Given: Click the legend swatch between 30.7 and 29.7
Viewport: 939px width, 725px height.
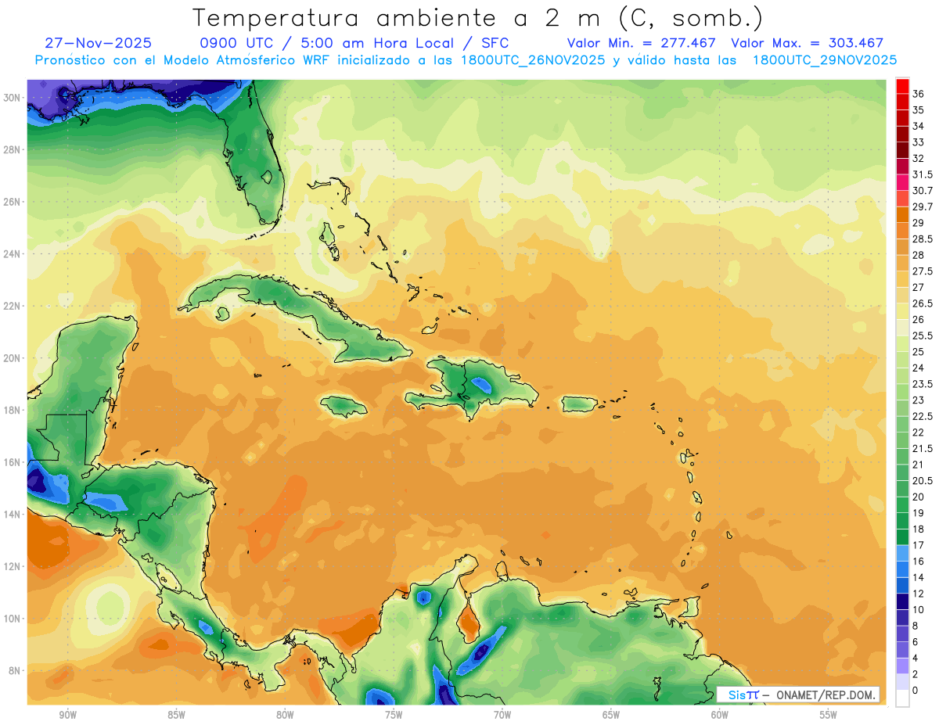Looking at the screenshot, I should tap(902, 199).
